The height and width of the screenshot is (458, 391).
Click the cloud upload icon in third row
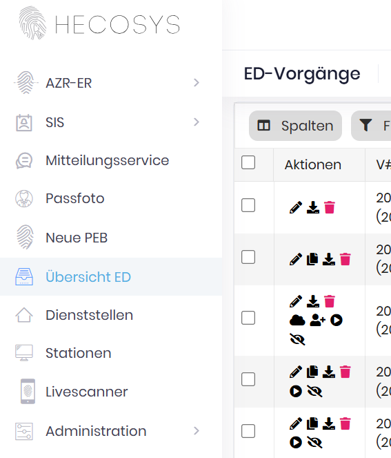(297, 321)
